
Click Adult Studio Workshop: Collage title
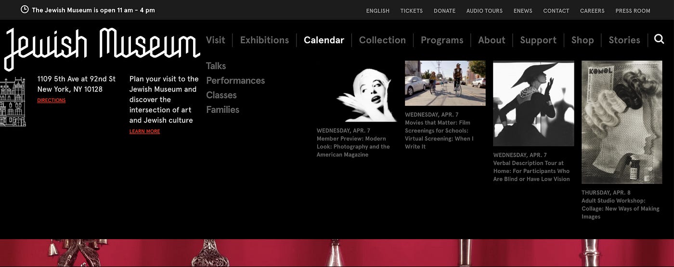click(621, 208)
